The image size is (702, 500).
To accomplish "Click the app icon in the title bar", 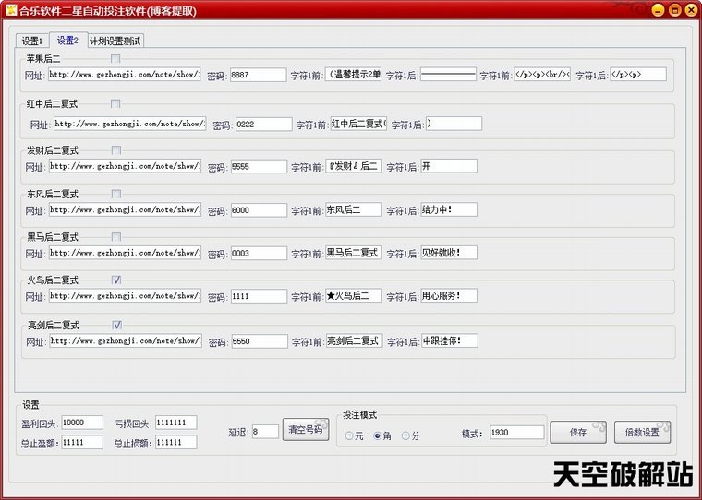I will (10, 10).
